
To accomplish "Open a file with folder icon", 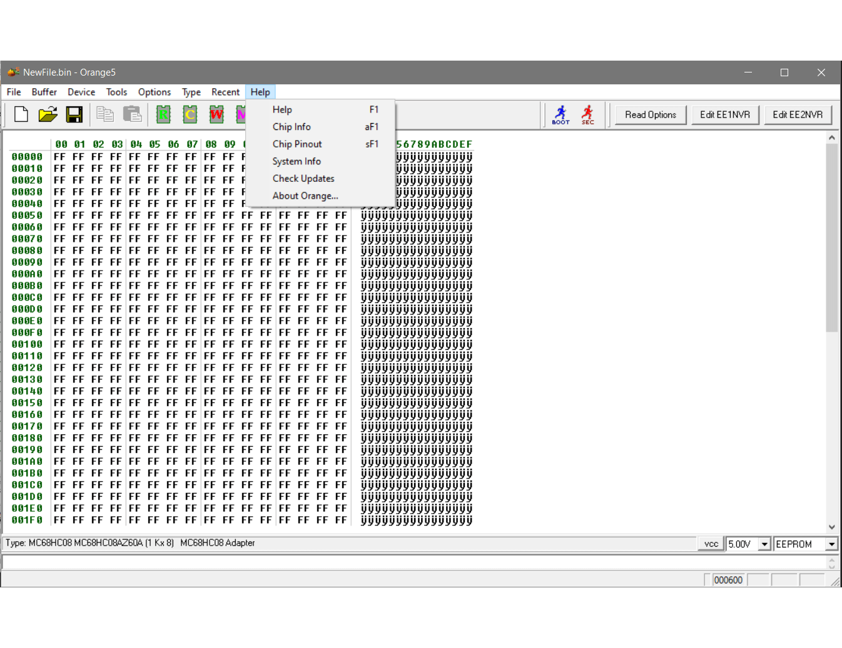I will [48, 114].
